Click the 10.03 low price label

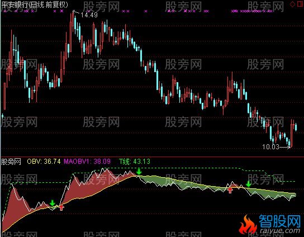click(x=270, y=147)
